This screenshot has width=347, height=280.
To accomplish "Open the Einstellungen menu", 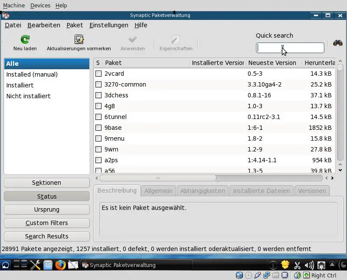I will pyautogui.click(x=109, y=25).
